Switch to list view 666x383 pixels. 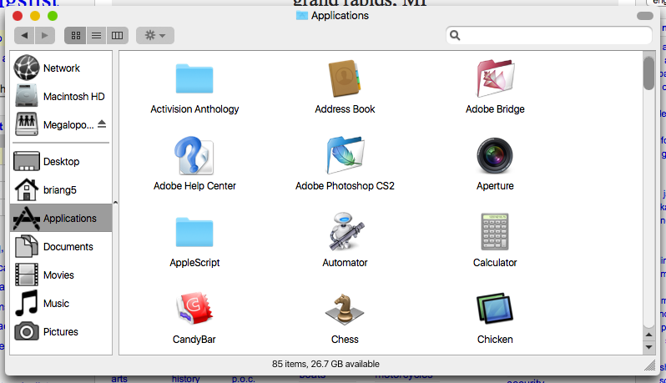tap(97, 35)
